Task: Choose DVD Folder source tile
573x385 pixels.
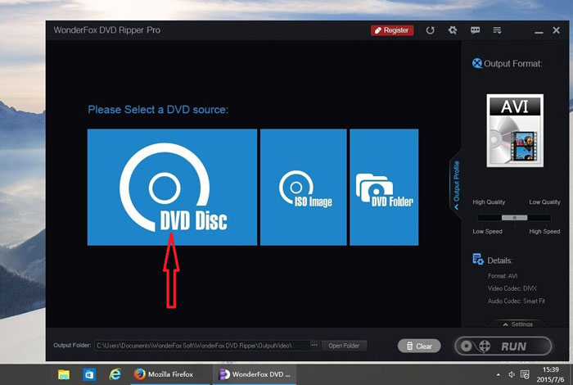Action: click(x=384, y=187)
